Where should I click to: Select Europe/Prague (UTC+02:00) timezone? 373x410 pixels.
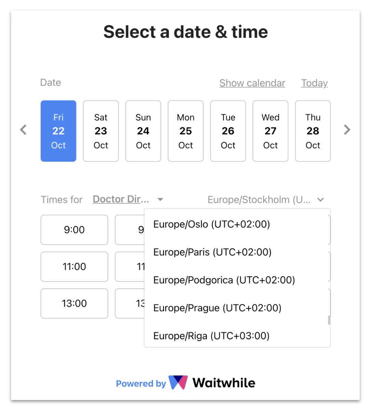[x=217, y=308]
